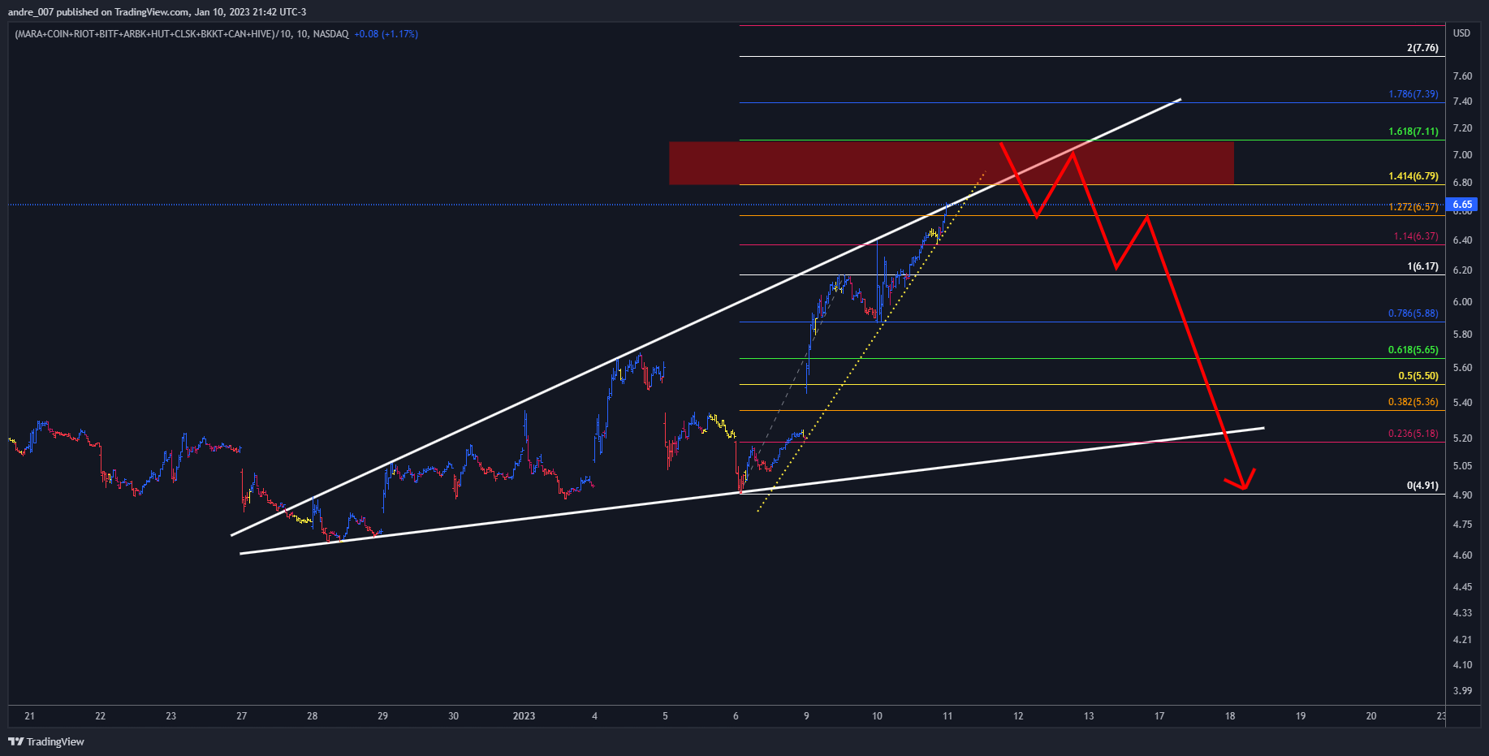Click the current price tag 6.65

tap(1462, 205)
